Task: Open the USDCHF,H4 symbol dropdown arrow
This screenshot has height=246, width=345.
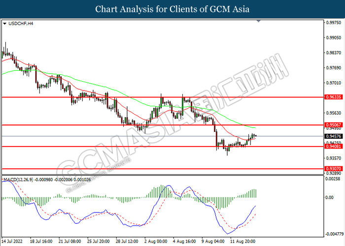Action: [4, 24]
